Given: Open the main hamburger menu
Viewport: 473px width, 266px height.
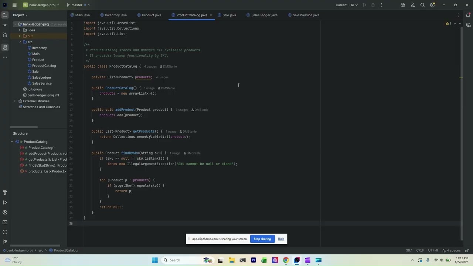Looking at the screenshot, I should tap(14, 5).
